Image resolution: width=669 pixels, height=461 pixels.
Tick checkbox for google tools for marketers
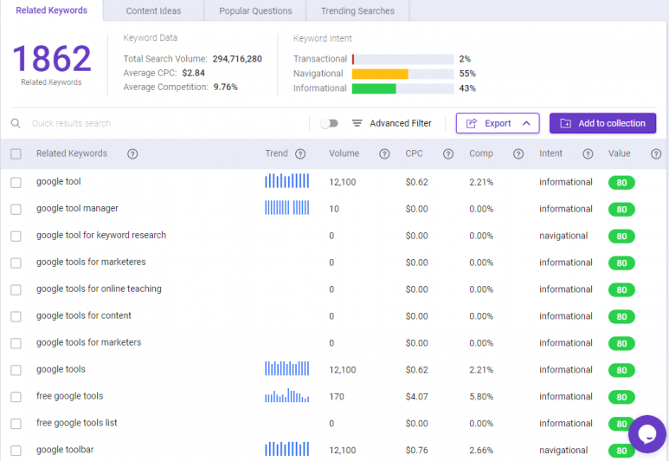coord(16,343)
